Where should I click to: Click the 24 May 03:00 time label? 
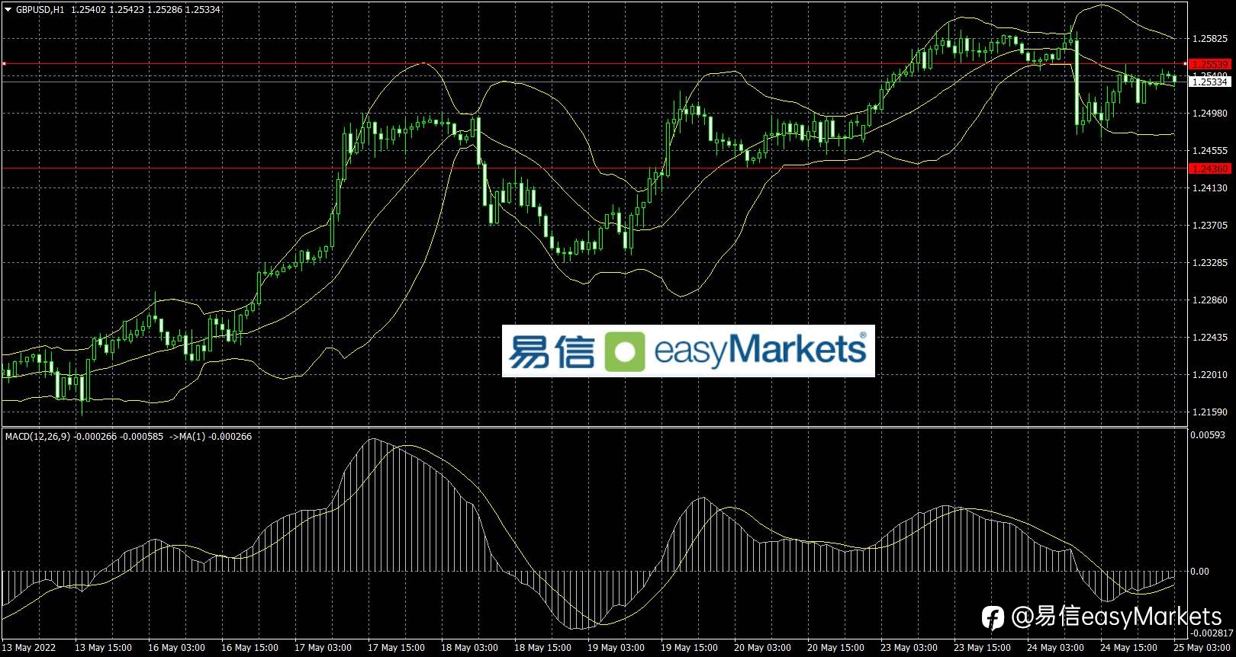(1055, 648)
